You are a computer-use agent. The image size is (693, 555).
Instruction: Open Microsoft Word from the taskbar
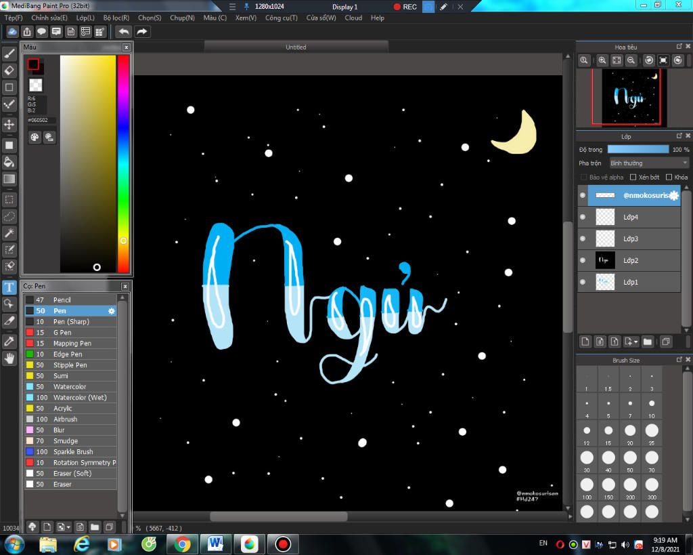215,544
